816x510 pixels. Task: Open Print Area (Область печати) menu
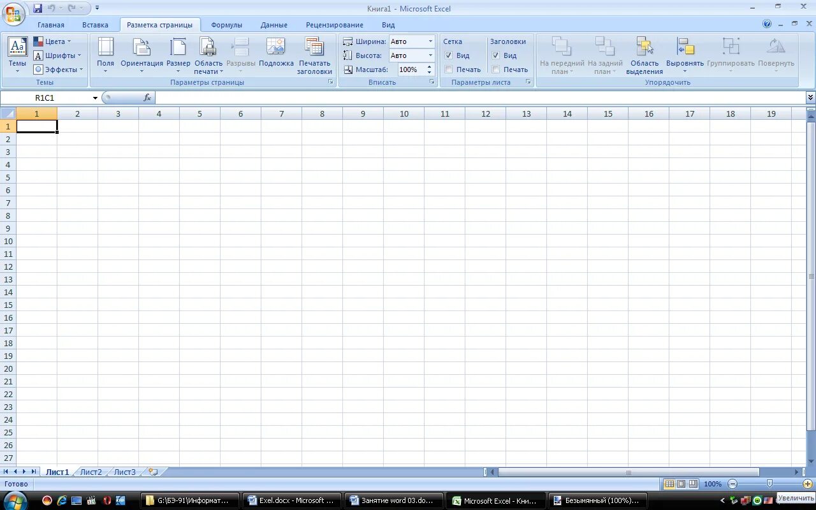208,55
